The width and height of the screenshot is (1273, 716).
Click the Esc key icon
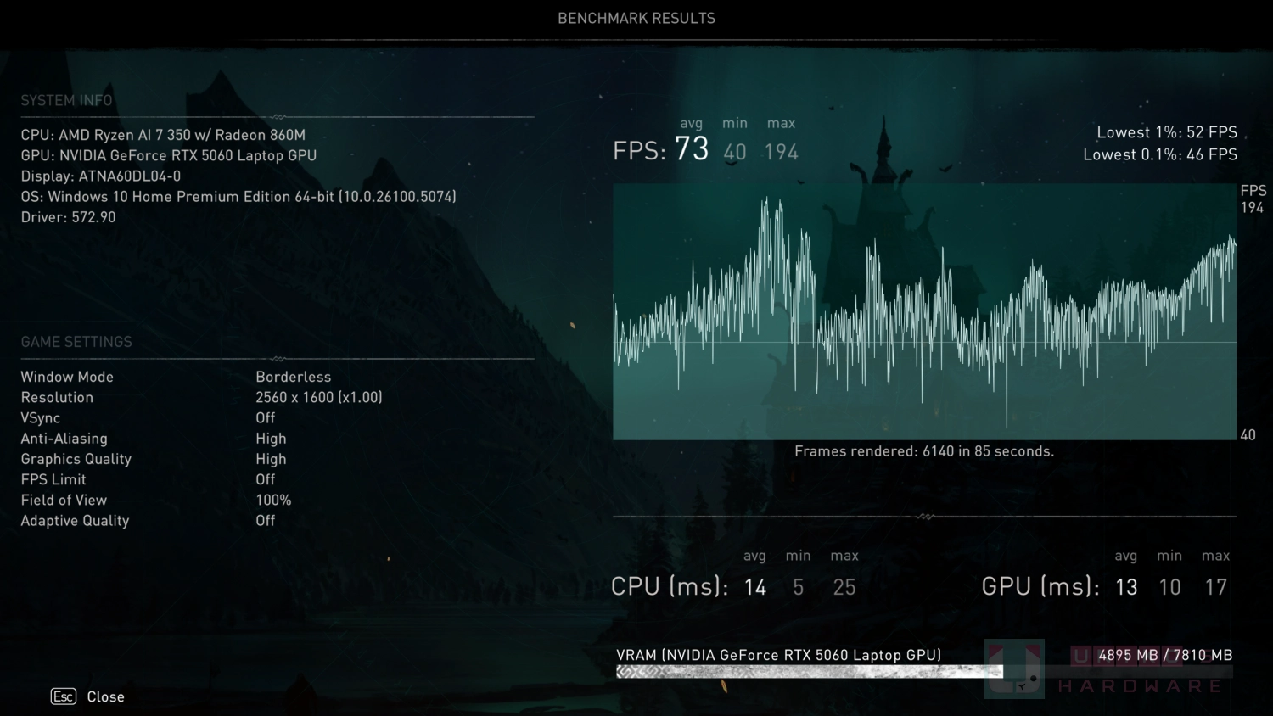64,696
